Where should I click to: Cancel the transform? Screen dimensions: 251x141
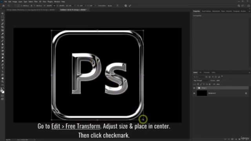125,6
